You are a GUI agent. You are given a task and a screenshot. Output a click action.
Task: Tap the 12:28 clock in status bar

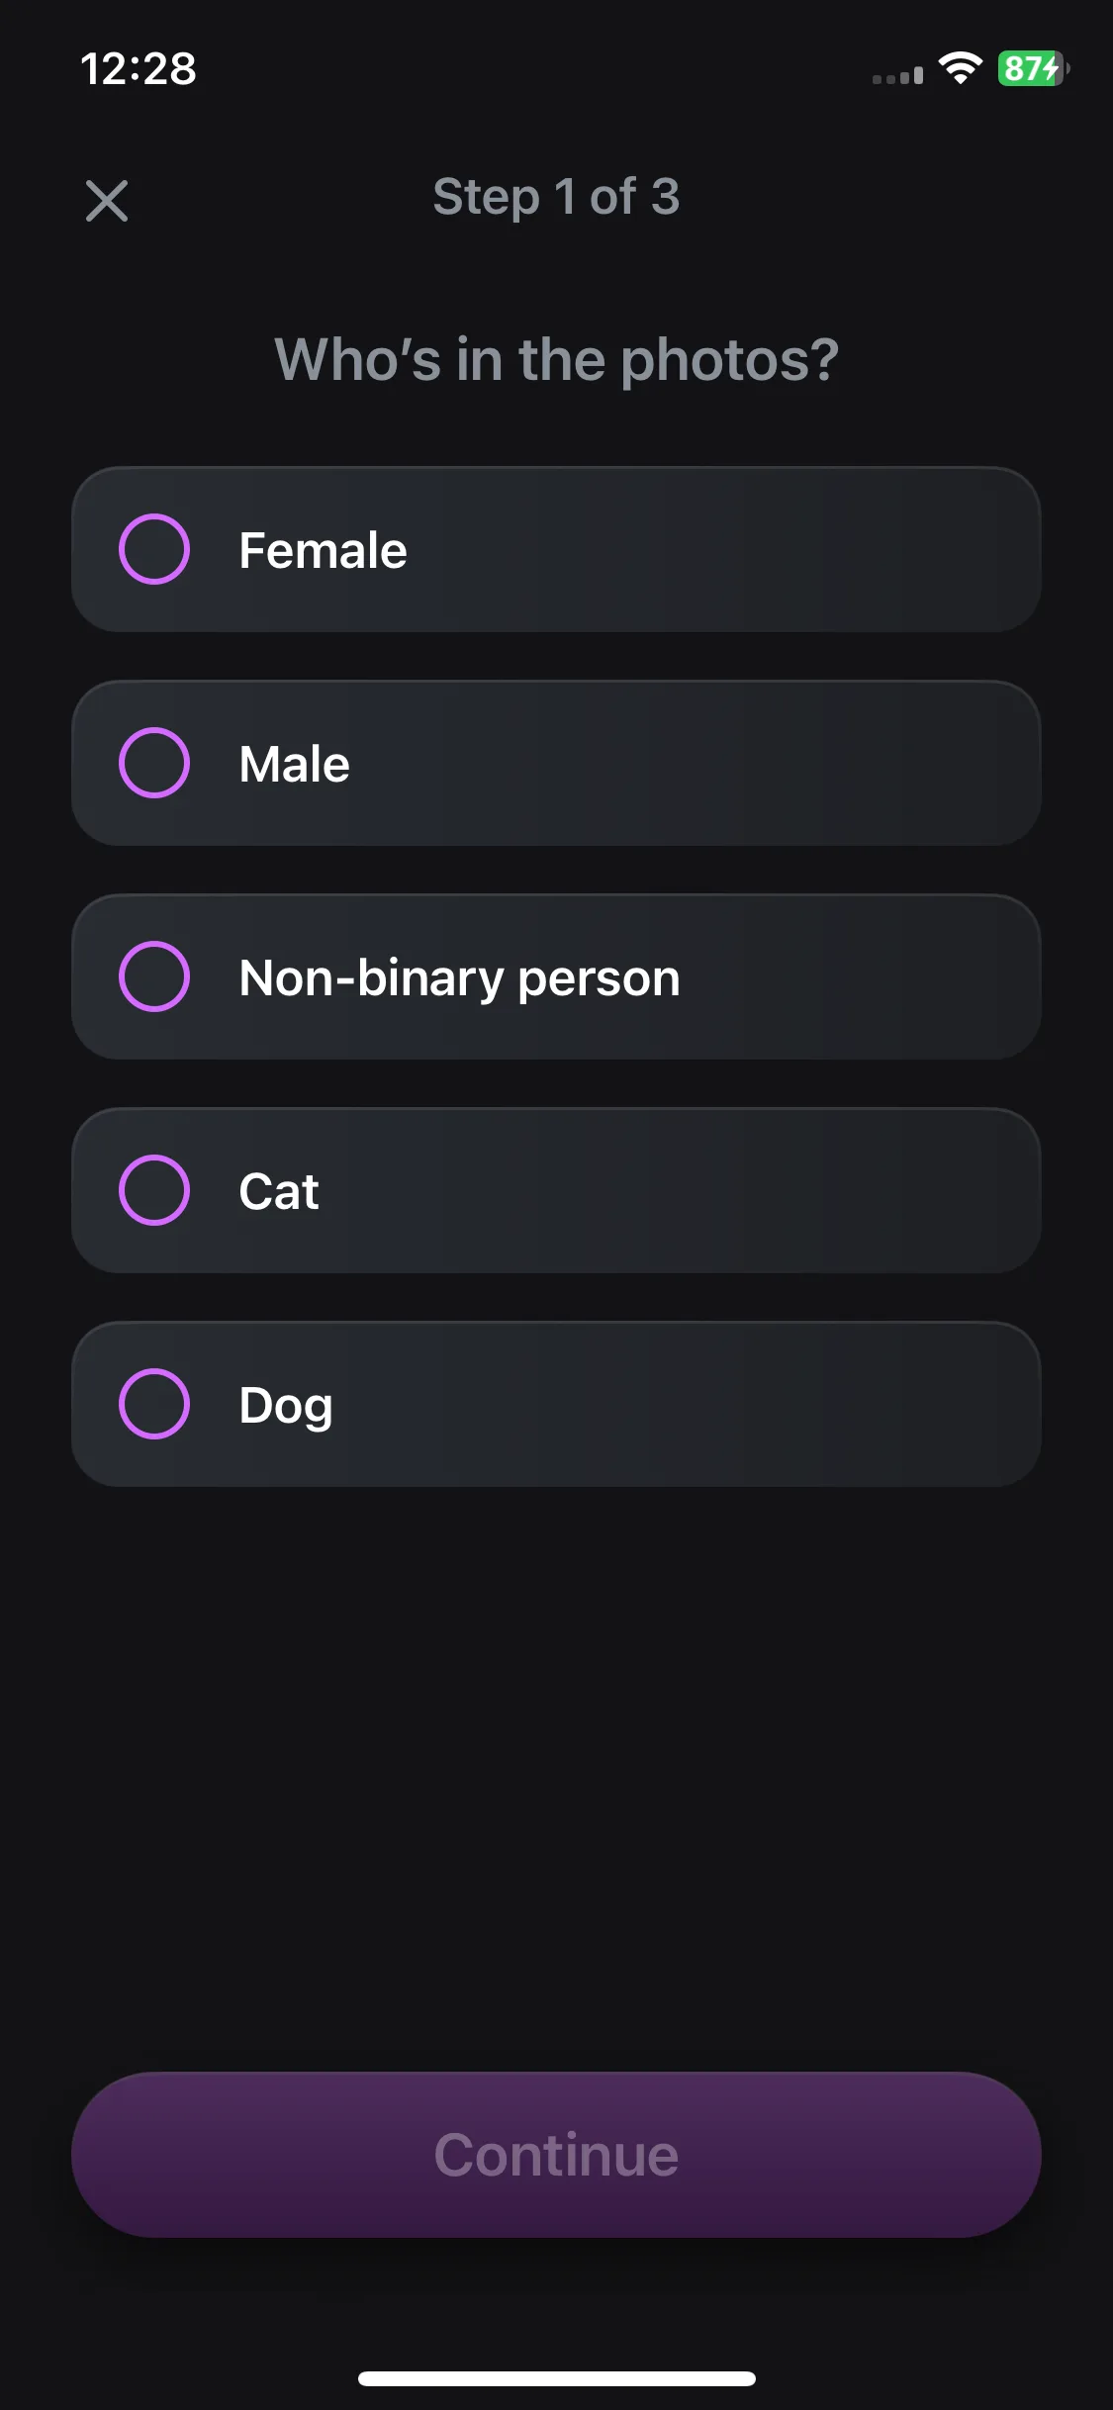point(139,68)
